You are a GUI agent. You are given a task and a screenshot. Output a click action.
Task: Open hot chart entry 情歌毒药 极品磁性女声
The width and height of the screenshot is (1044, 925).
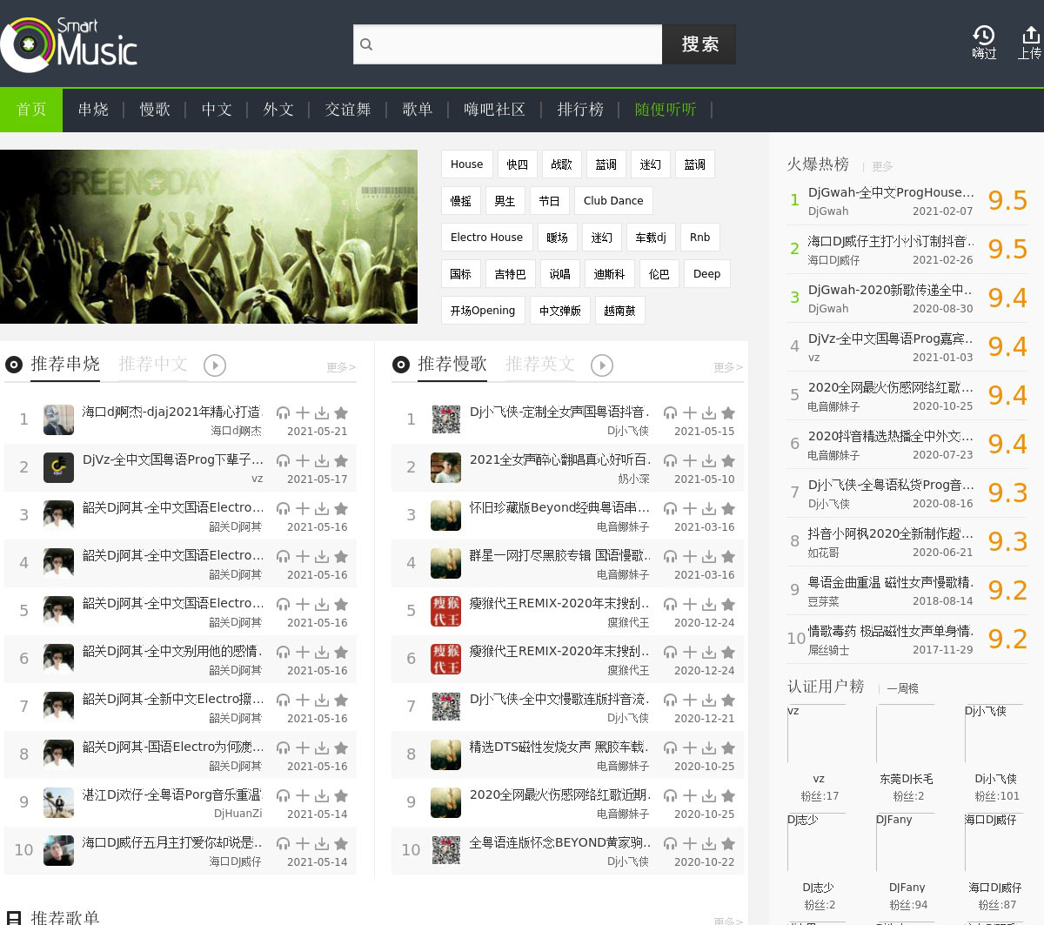coord(891,631)
